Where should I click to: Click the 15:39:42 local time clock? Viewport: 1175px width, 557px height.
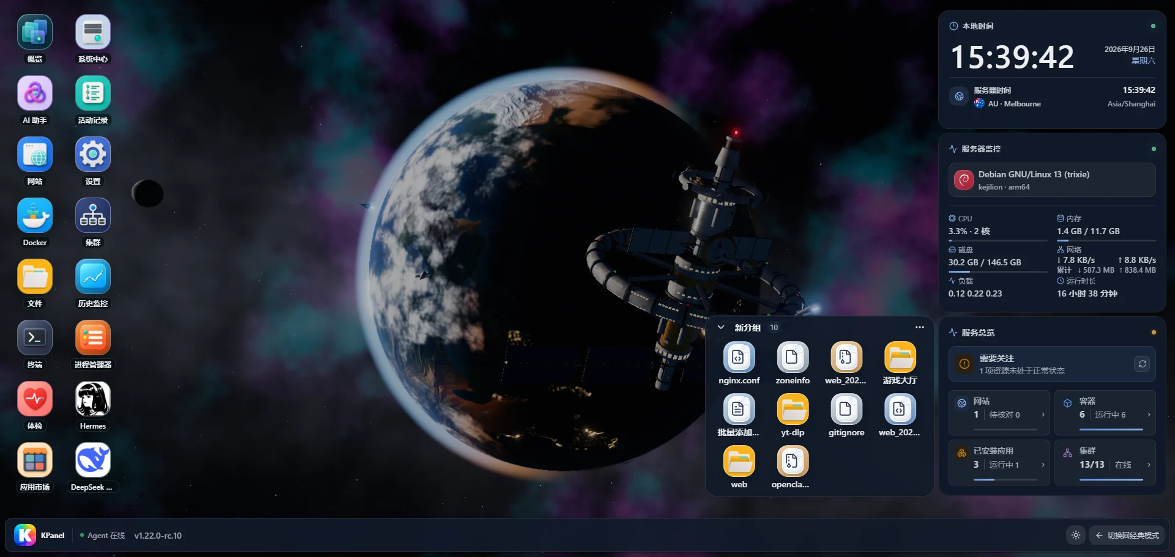click(x=1012, y=57)
